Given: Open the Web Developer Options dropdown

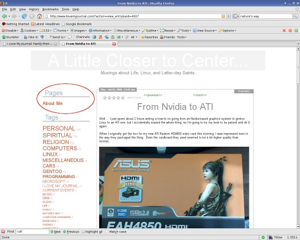Looking at the screenshot, I should tap(227, 30).
